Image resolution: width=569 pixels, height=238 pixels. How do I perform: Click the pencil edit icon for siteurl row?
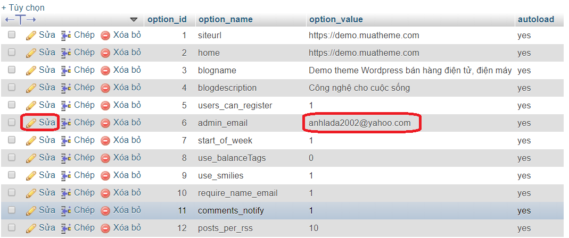click(31, 36)
